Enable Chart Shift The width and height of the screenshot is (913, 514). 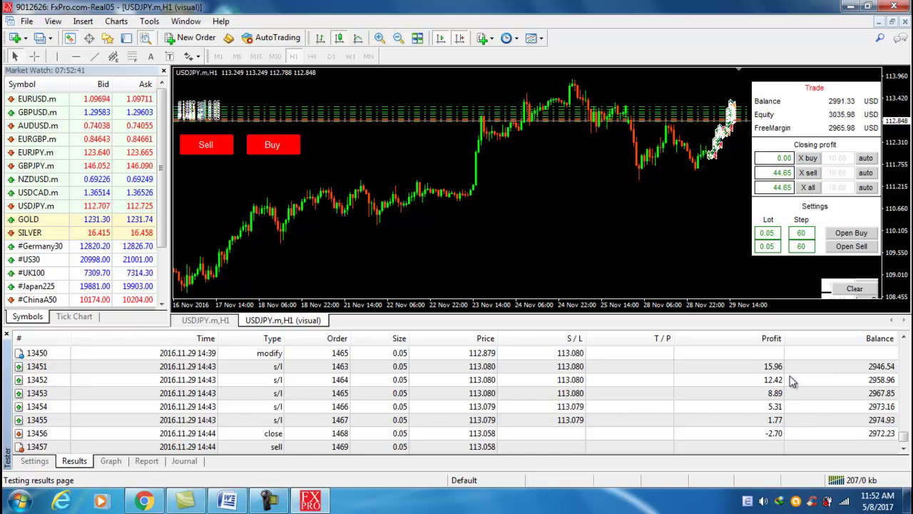tap(459, 38)
